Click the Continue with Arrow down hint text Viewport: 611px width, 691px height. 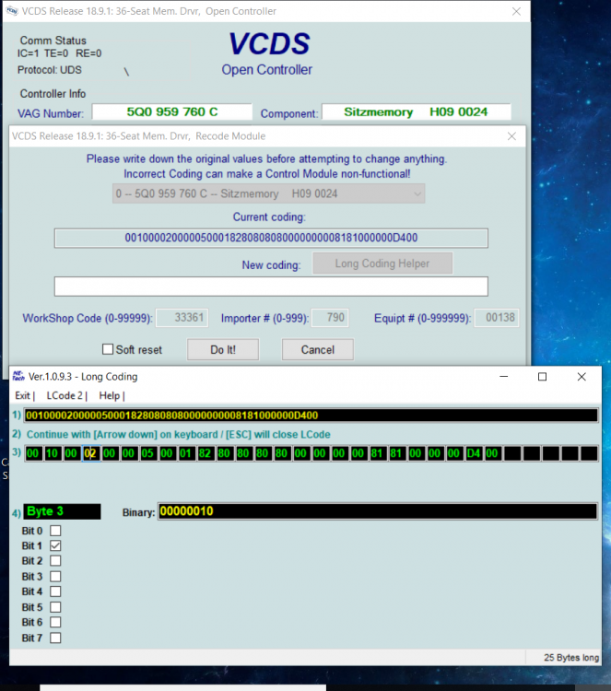pyautogui.click(x=179, y=435)
